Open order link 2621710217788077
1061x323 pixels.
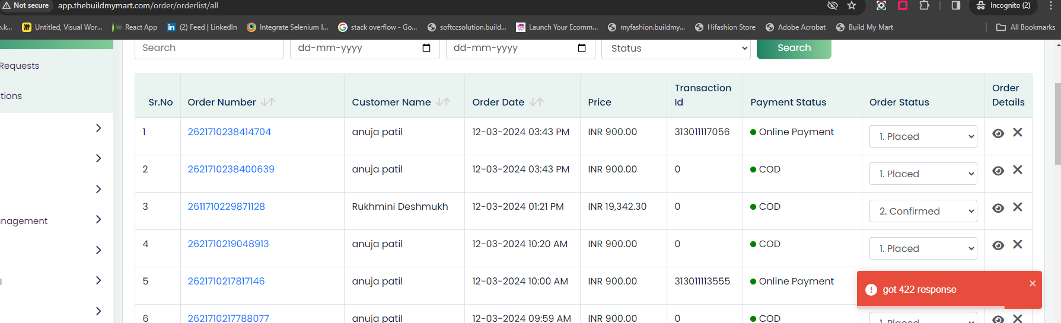click(x=228, y=318)
